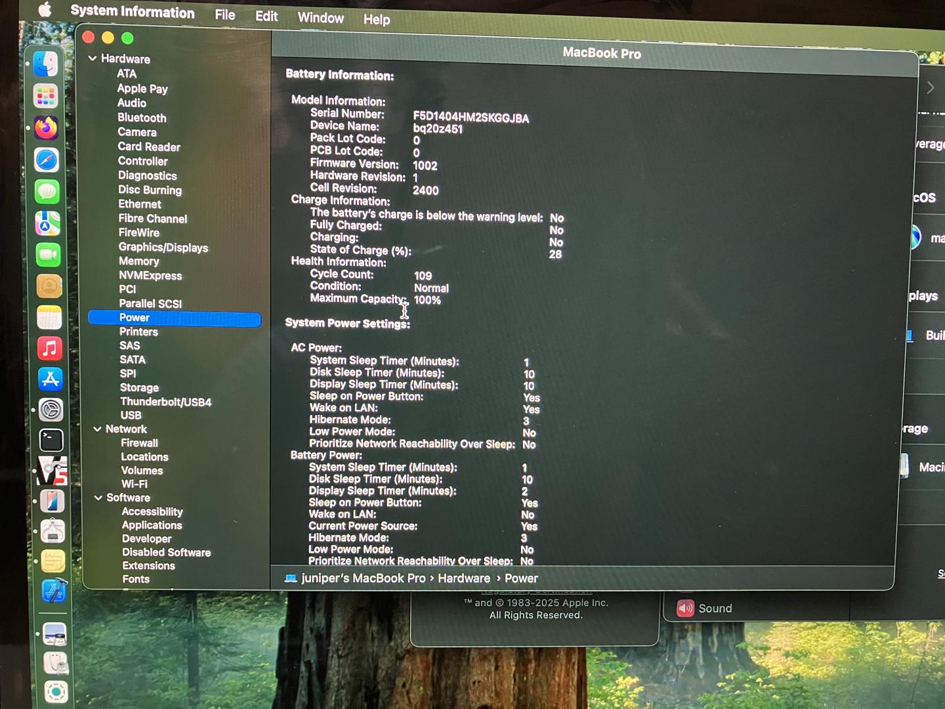Click the Cycle Count value 109

point(423,276)
